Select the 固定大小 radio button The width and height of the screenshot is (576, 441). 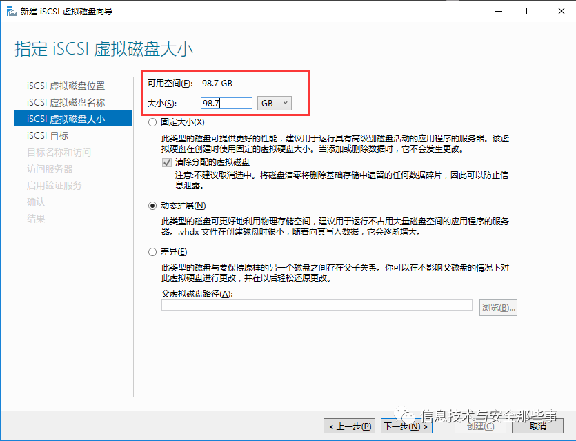click(x=152, y=122)
